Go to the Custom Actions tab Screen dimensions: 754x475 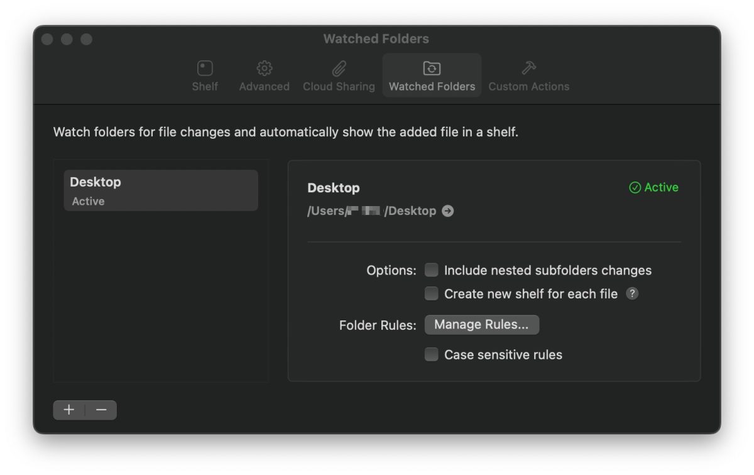pos(528,76)
